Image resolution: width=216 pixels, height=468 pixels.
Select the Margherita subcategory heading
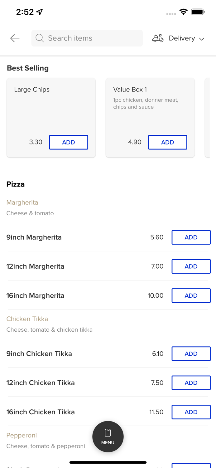[x=22, y=202]
